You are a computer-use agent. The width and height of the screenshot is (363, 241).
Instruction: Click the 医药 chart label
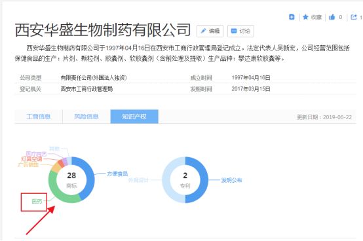(x=37, y=202)
